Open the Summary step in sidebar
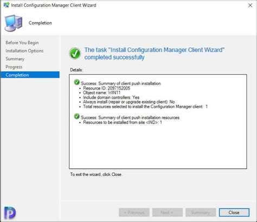257x222 pixels. [x=15, y=59]
